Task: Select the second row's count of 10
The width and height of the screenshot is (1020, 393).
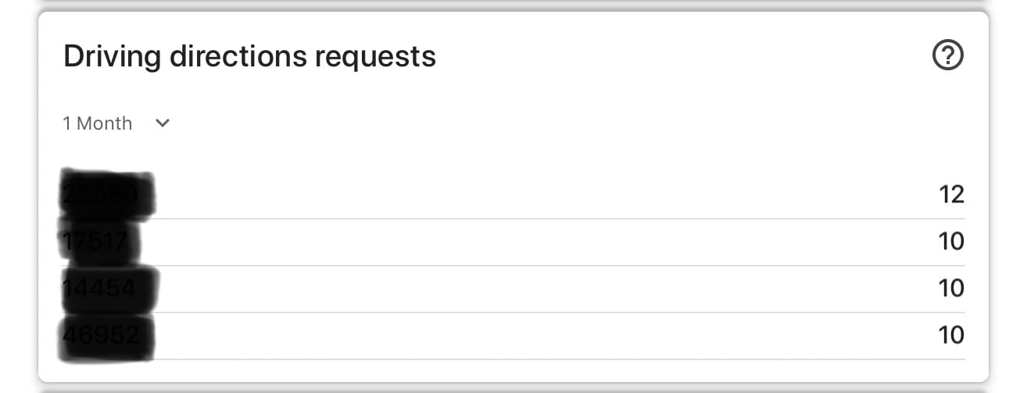Action: 951,241
